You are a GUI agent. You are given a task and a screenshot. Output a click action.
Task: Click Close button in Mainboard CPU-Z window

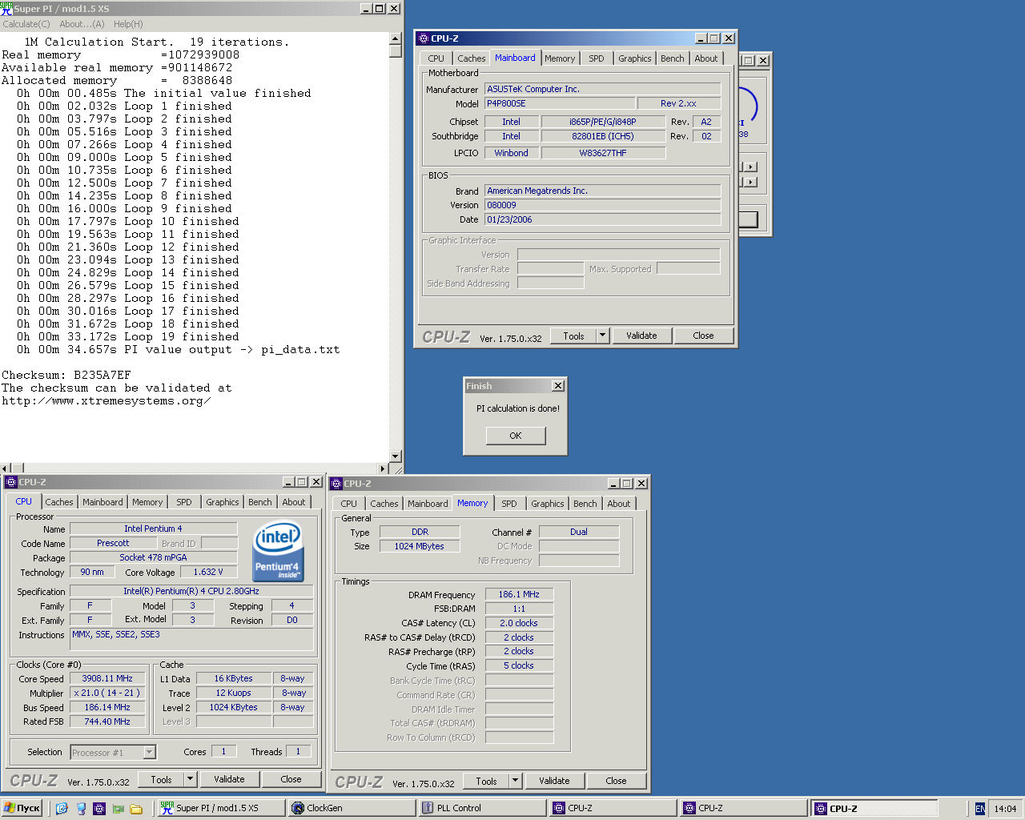[703, 336]
